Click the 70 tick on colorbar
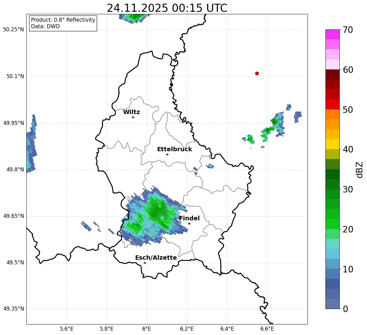The width and height of the screenshot is (367, 335). click(348, 30)
